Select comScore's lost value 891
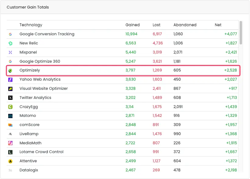This screenshot has height=179, width=250. point(156,125)
